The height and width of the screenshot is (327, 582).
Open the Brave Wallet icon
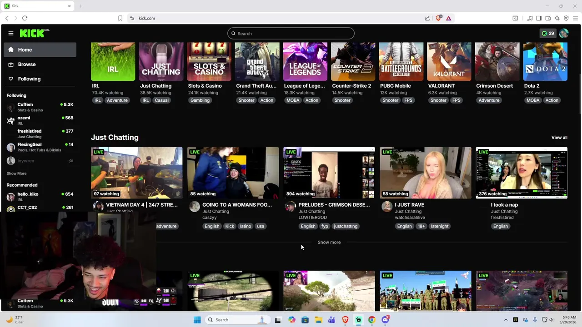(548, 18)
